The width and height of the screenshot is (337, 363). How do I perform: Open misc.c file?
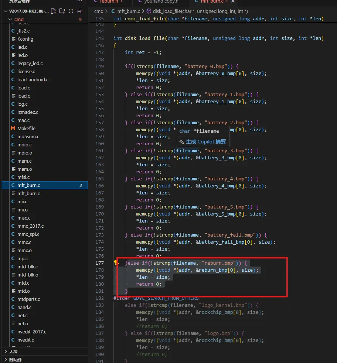[x=45, y=218]
